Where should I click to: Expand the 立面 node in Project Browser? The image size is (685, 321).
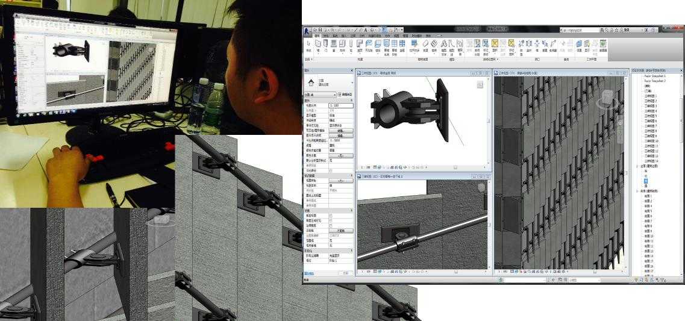pyautogui.click(x=637, y=166)
